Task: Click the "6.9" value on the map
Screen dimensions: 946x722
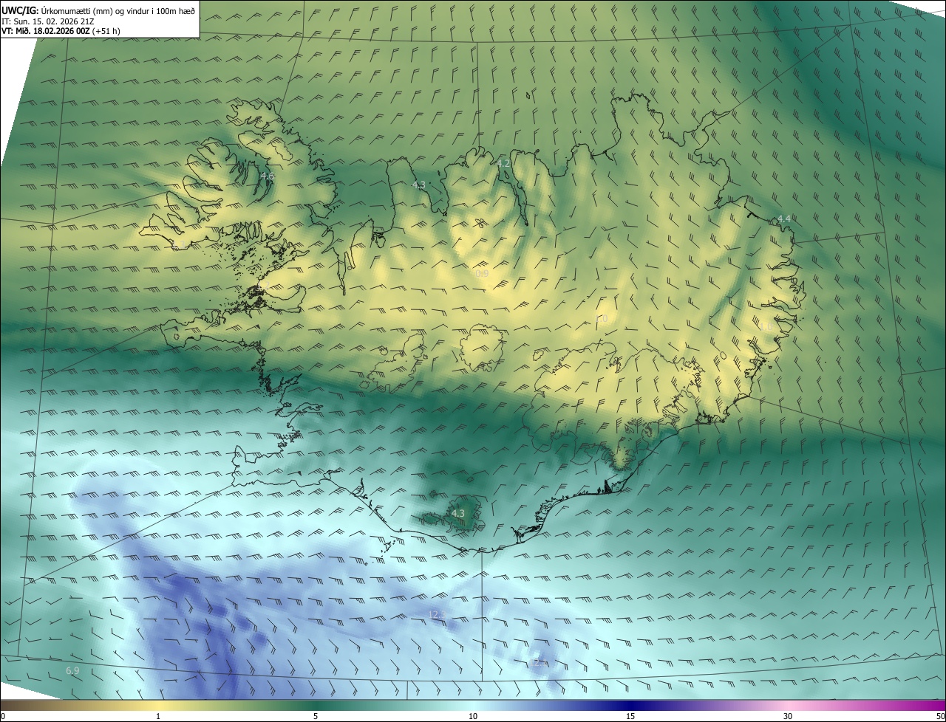Action: (x=72, y=670)
